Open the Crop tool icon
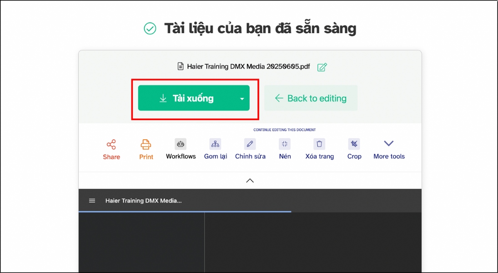 coord(354,144)
